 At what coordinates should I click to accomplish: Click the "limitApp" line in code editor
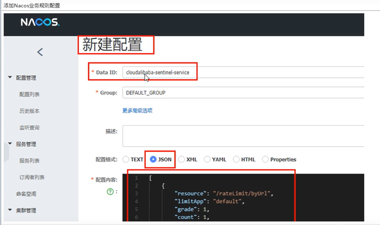[209, 201]
